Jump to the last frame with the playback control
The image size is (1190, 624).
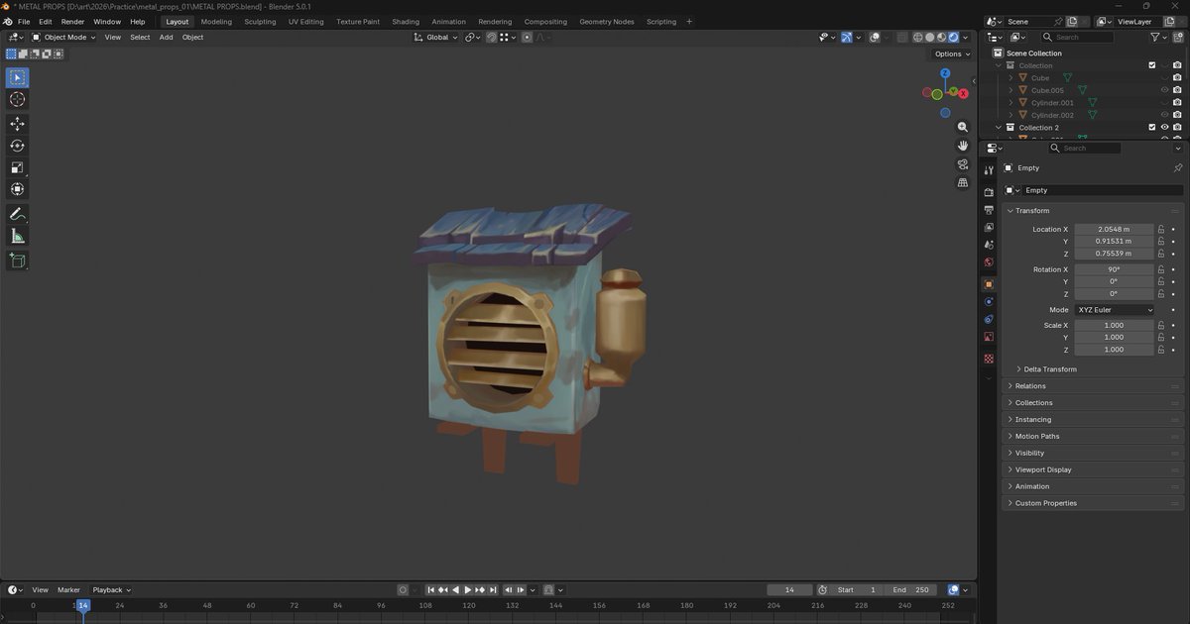click(493, 589)
